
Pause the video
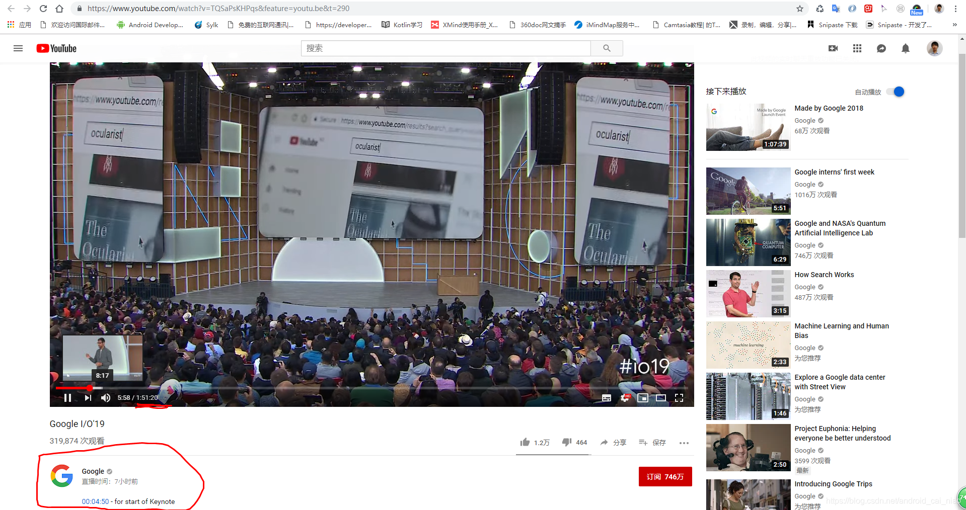coord(67,398)
